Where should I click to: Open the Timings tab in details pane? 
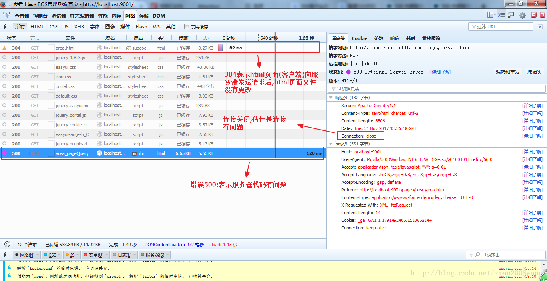coord(411,38)
